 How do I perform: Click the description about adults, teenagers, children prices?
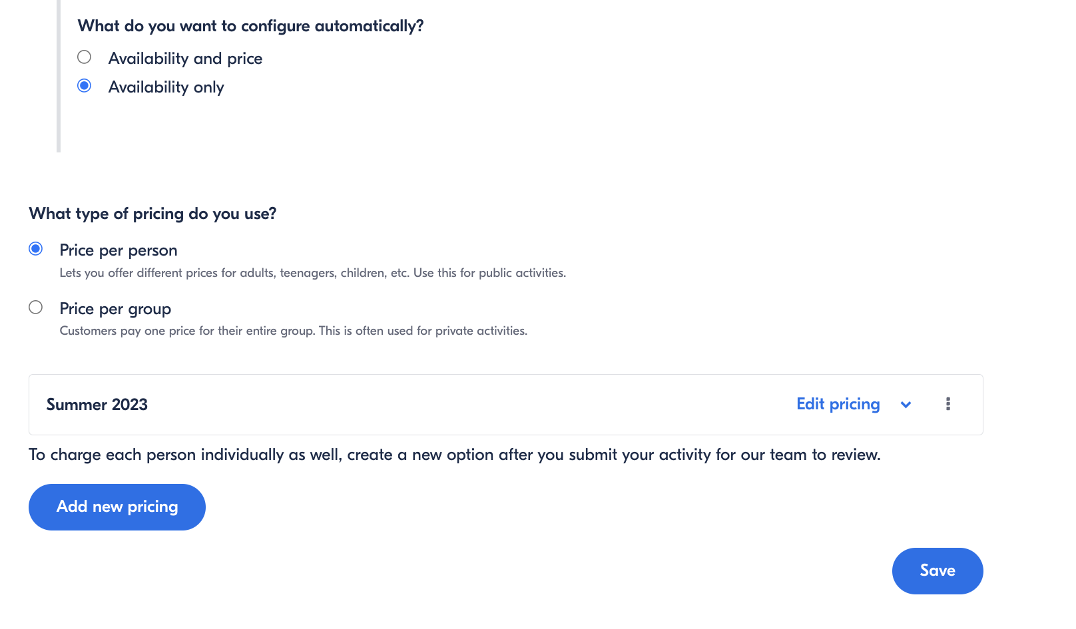point(313,273)
